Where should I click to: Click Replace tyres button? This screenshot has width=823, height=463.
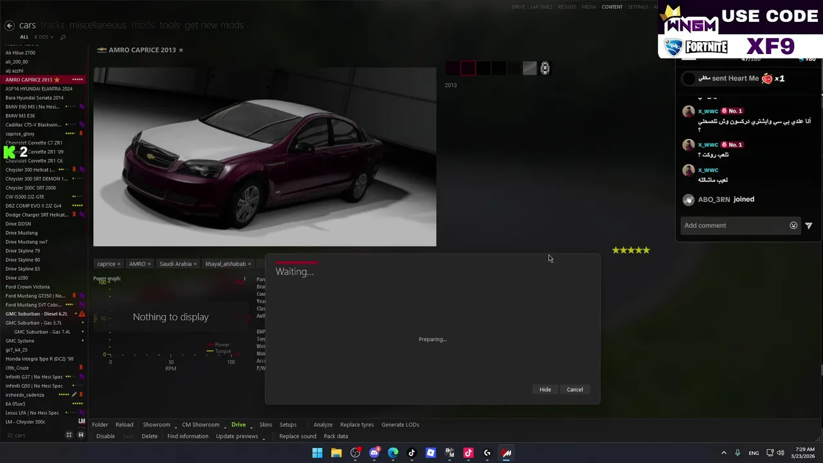[x=357, y=425]
